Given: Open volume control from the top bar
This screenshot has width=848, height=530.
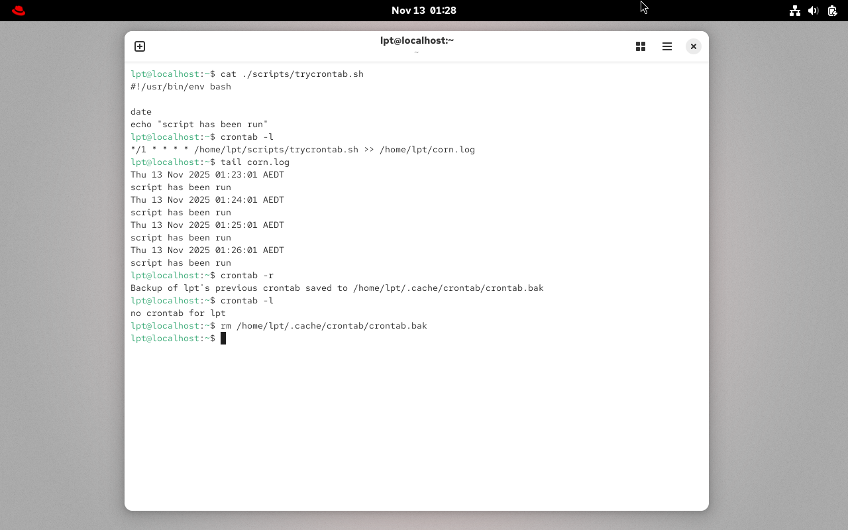Looking at the screenshot, I should [x=813, y=10].
